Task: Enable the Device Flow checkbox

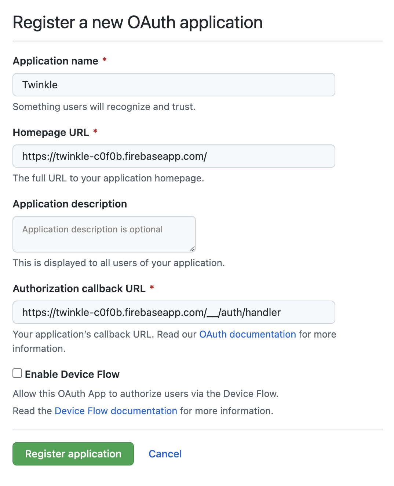Action: point(17,373)
